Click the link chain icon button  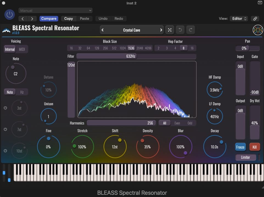pos(255,18)
